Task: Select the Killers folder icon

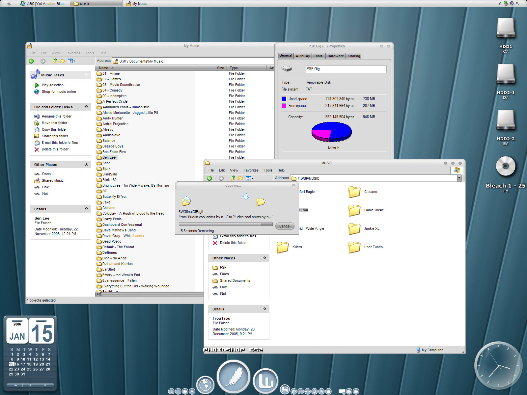Action: [283, 247]
